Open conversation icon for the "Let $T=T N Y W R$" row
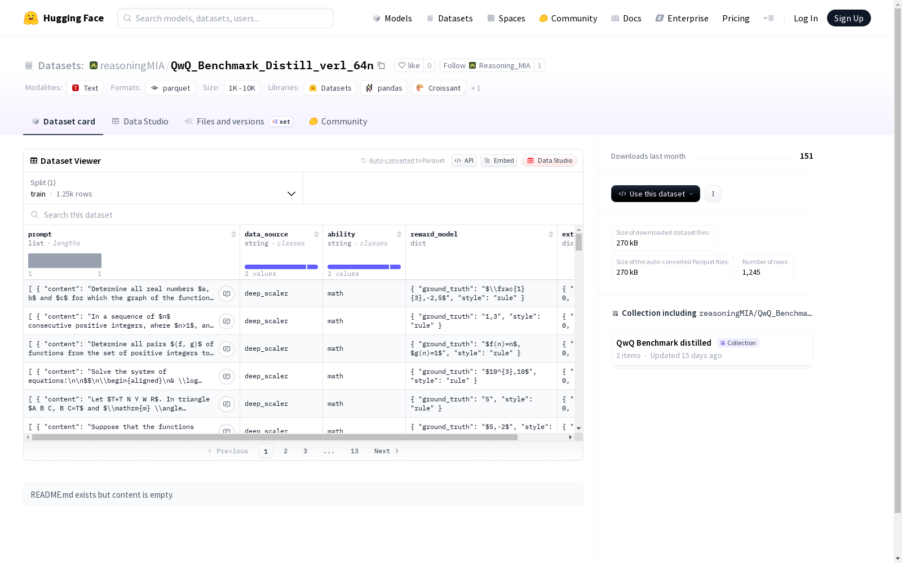Viewport: 902px width, 563px height. tap(227, 404)
